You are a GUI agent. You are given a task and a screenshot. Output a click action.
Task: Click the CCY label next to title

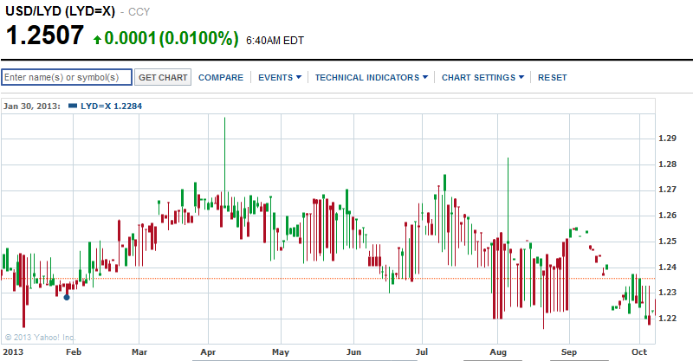(x=139, y=12)
